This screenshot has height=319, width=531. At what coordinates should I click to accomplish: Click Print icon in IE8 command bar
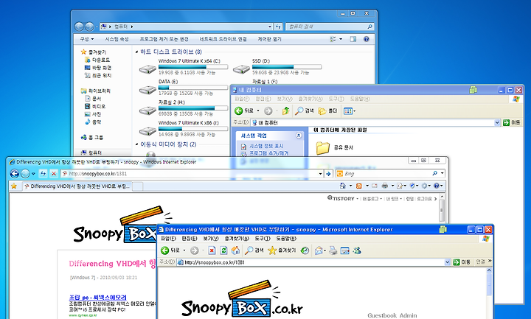385,186
